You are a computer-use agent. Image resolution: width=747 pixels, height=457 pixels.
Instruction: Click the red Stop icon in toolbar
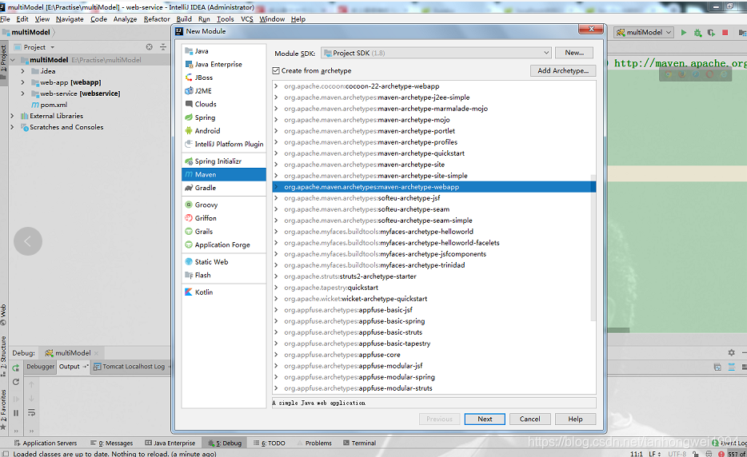click(725, 33)
